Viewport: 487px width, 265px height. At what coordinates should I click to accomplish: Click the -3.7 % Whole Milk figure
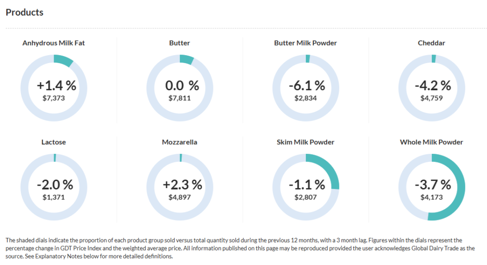point(433,185)
